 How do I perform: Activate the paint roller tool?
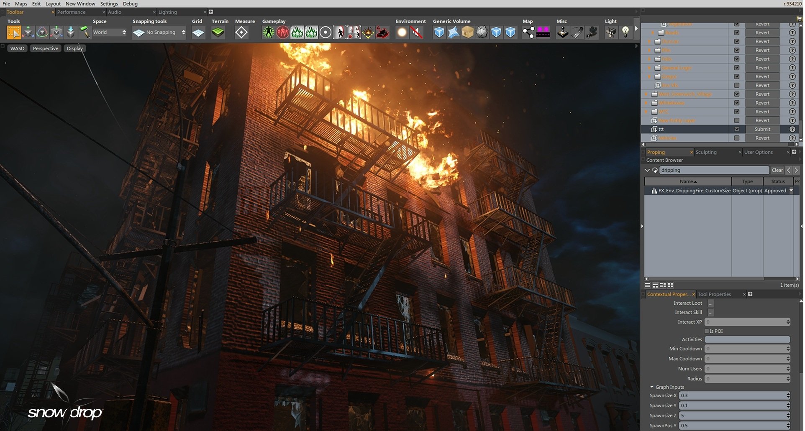tap(85, 32)
